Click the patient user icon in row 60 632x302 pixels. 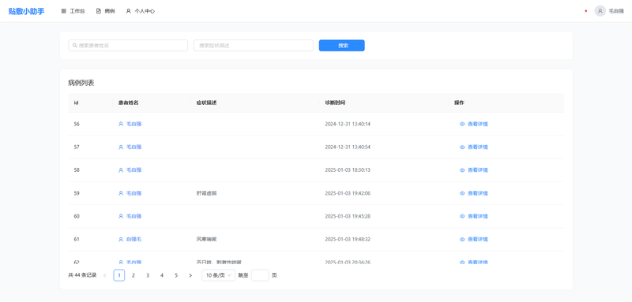click(121, 216)
